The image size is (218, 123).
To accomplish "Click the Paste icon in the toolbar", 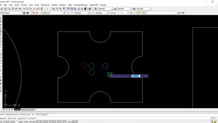I will [x=31, y=9].
